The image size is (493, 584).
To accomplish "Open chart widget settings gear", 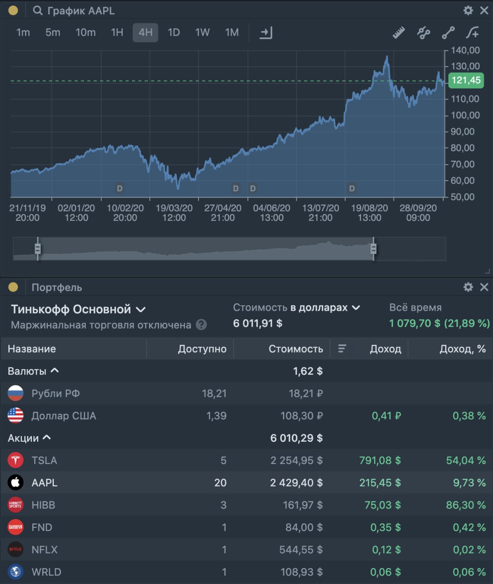I will click(x=468, y=10).
